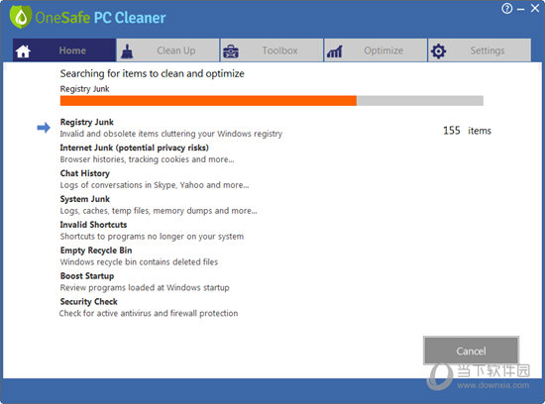This screenshot has width=545, height=404.
Task: Cancel the ongoing scan
Action: tap(471, 351)
